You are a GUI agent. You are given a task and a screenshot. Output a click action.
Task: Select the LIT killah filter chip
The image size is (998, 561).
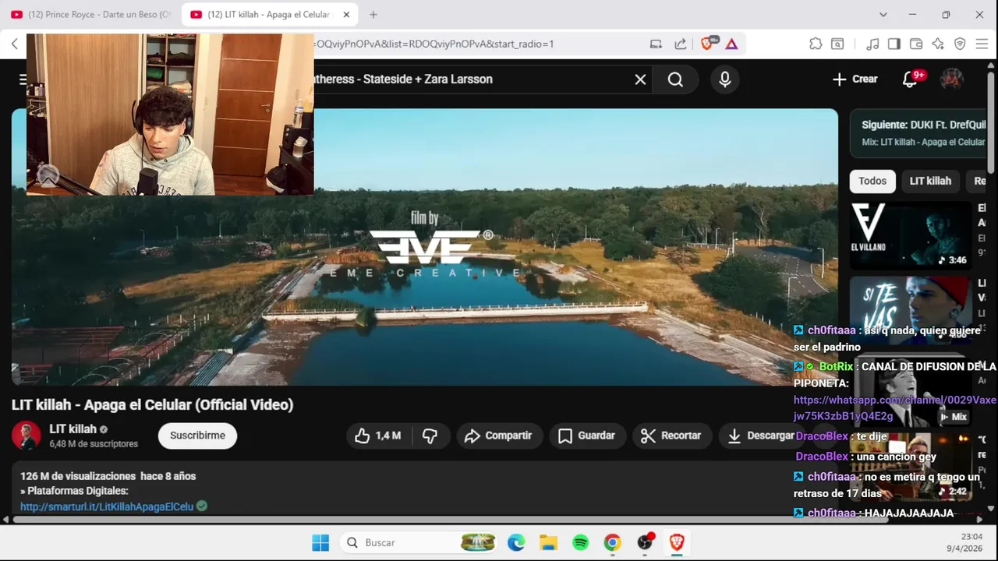[930, 181]
